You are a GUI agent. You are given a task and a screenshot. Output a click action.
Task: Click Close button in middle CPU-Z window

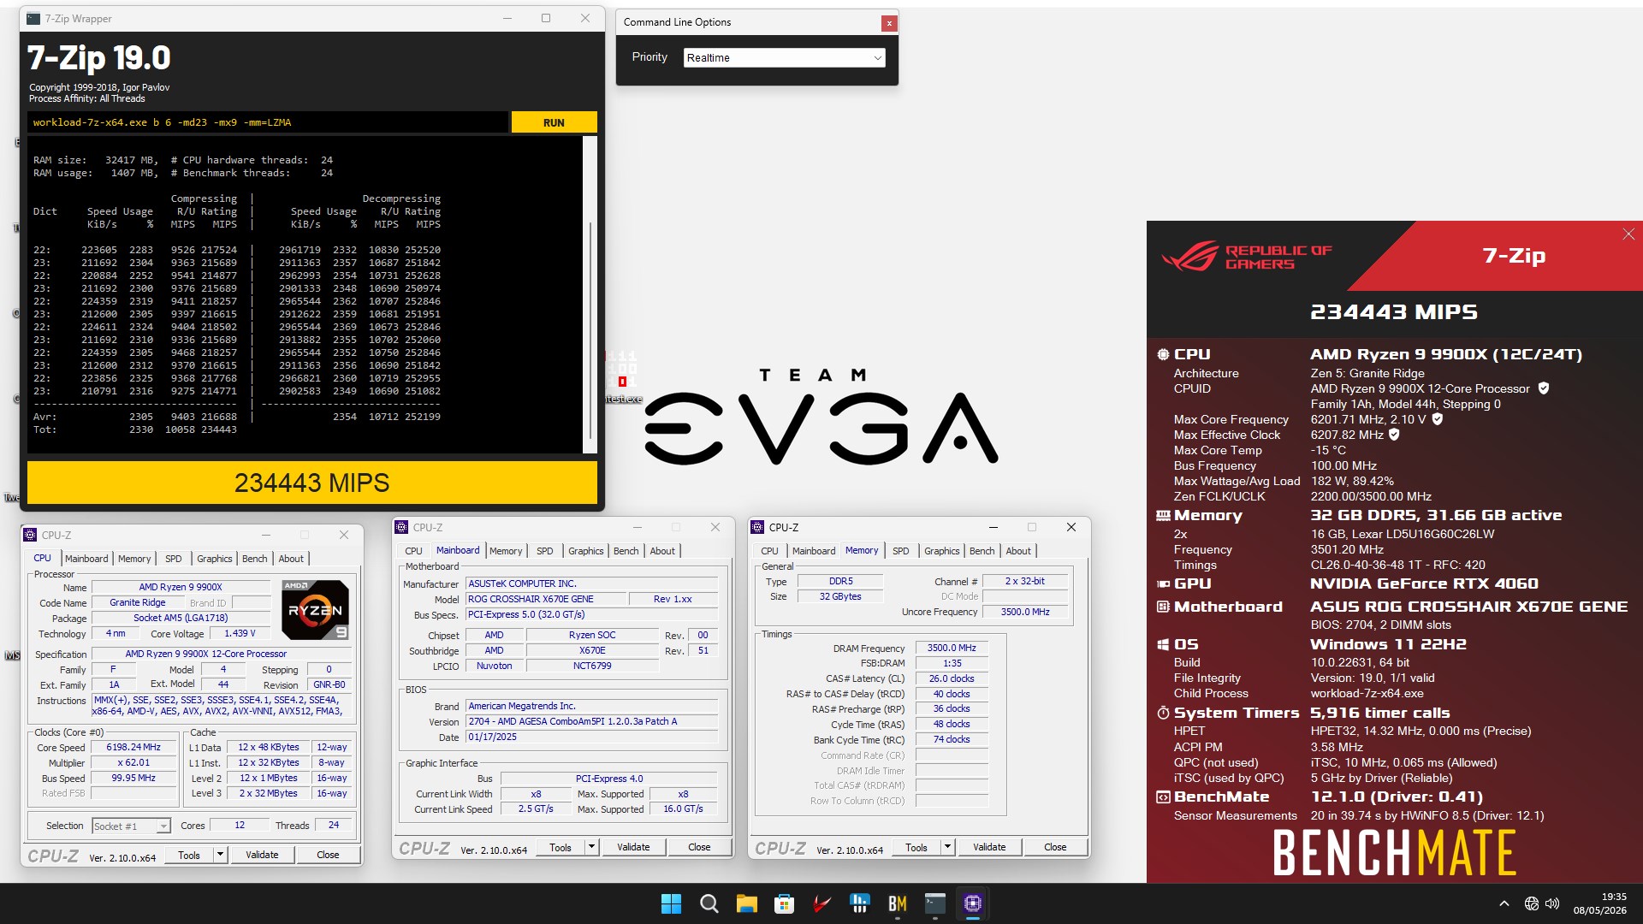pyautogui.click(x=699, y=847)
